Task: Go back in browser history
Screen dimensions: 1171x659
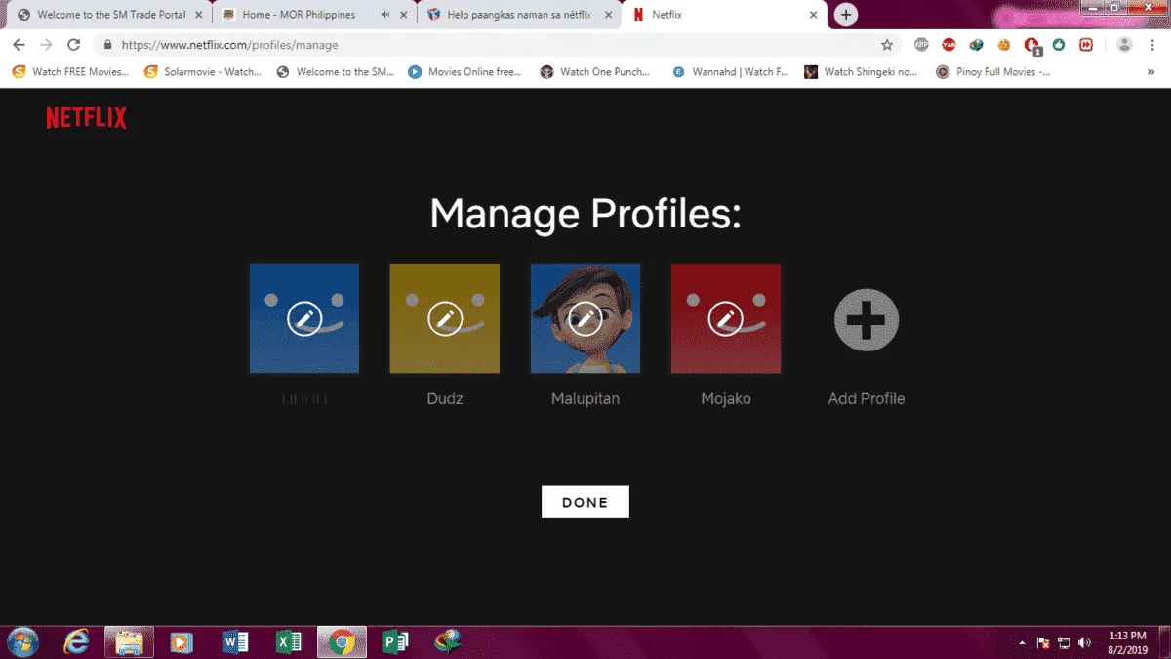Action: 19,45
